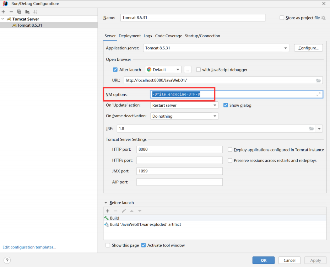This screenshot has height=267, width=330.
Task: Open Default browser dropdown
Action: tap(163, 70)
